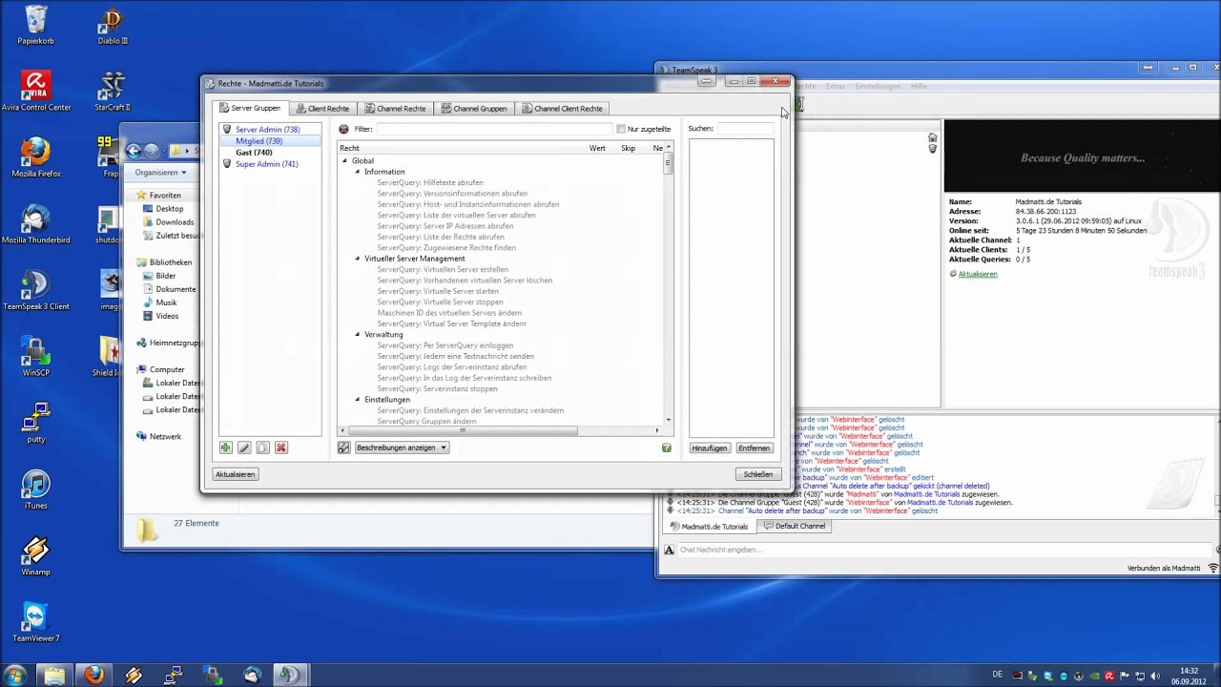Focus the Filter input field
The width and height of the screenshot is (1221, 687).
click(494, 129)
